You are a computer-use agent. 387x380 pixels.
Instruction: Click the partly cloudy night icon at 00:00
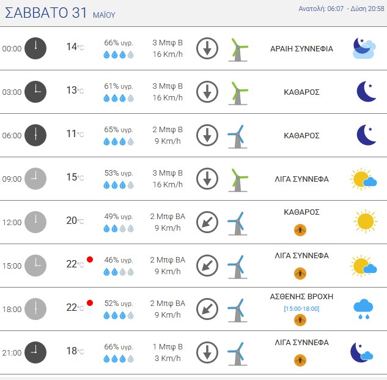[x=364, y=48]
